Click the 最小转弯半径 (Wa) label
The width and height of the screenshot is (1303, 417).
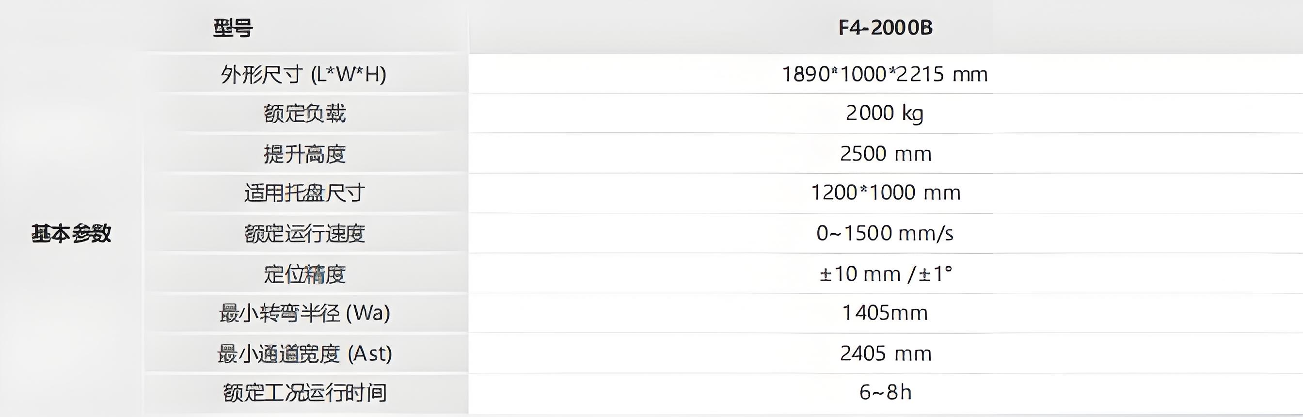[x=304, y=313]
